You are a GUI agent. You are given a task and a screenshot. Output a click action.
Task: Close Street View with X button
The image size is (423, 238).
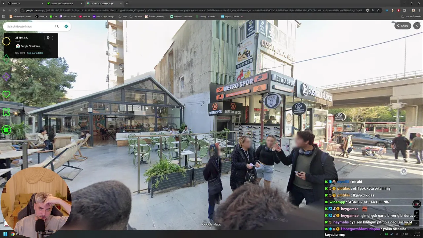click(417, 26)
